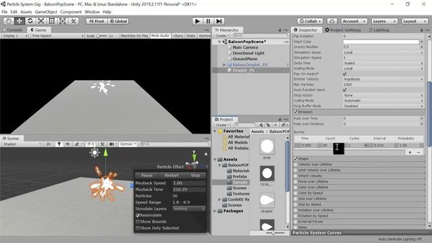Toggle Maximize On Play
The image size is (432, 243).
pos(134,36)
